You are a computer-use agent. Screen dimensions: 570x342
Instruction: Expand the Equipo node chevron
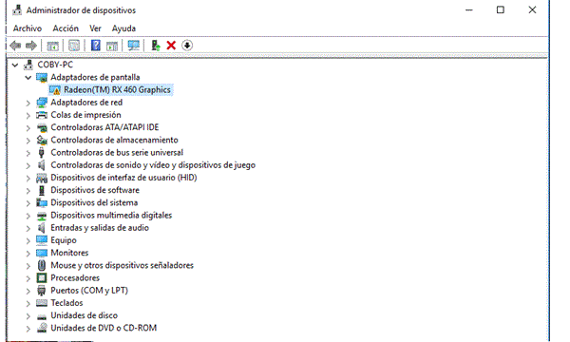28,240
